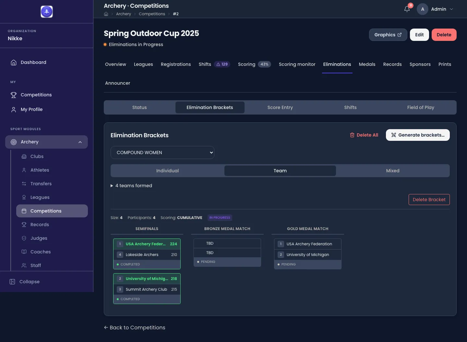This screenshot has width=467, height=342.
Task: Open the Bronze Medal Match TBD card
Action: [x=227, y=252]
